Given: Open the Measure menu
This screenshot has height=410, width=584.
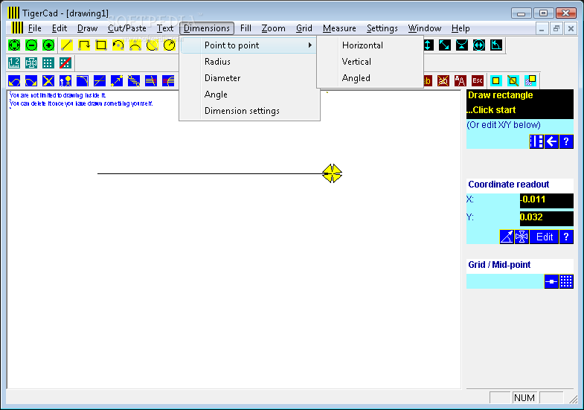Looking at the screenshot, I should 339,28.
